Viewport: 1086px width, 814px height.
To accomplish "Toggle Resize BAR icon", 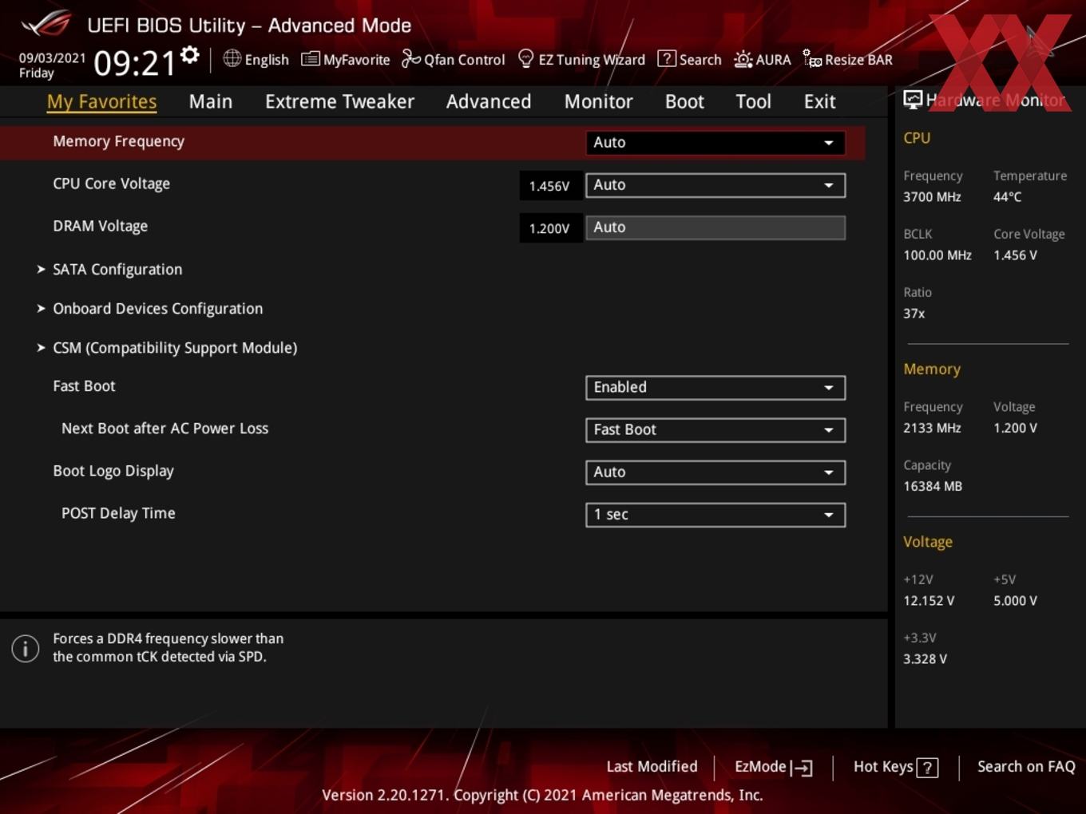I will tap(812, 58).
